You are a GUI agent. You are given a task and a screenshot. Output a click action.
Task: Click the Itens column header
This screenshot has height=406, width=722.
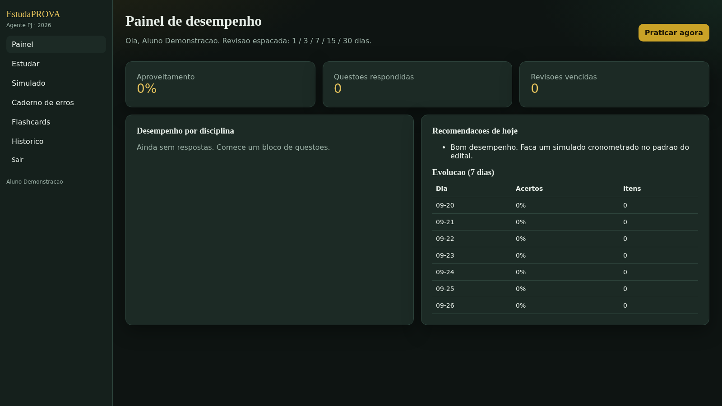pos(632,189)
